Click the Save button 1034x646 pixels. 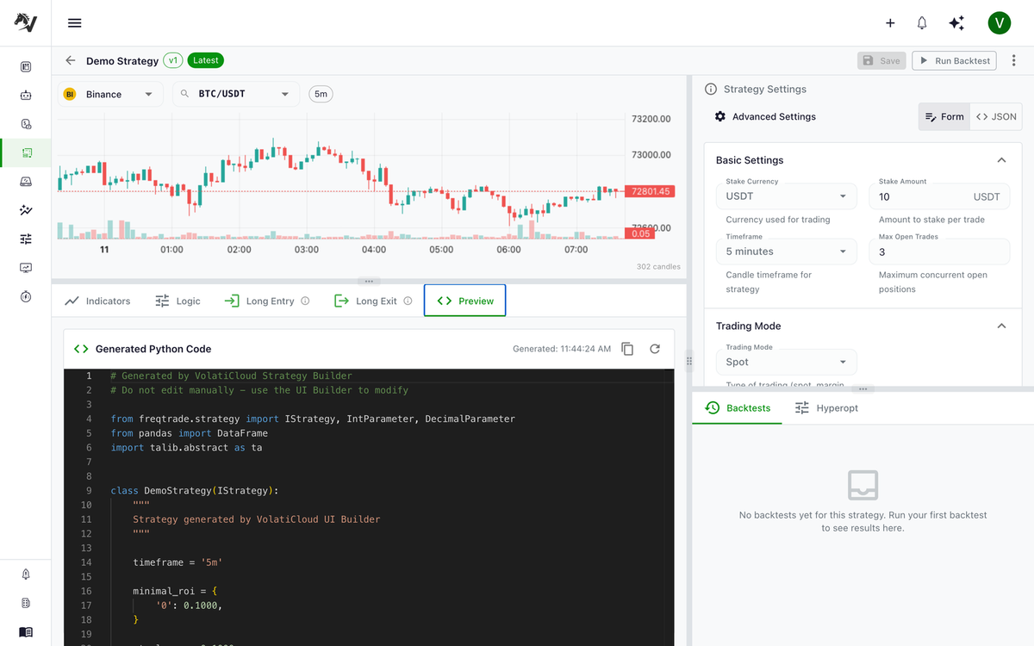[881, 60]
